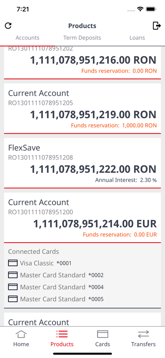The height and width of the screenshot is (358, 165).
Task: Open the partially visible Current Account at bottom
Action: coord(82,320)
